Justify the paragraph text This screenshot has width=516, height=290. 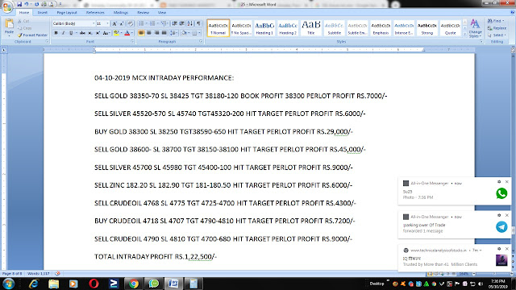(x=164, y=33)
